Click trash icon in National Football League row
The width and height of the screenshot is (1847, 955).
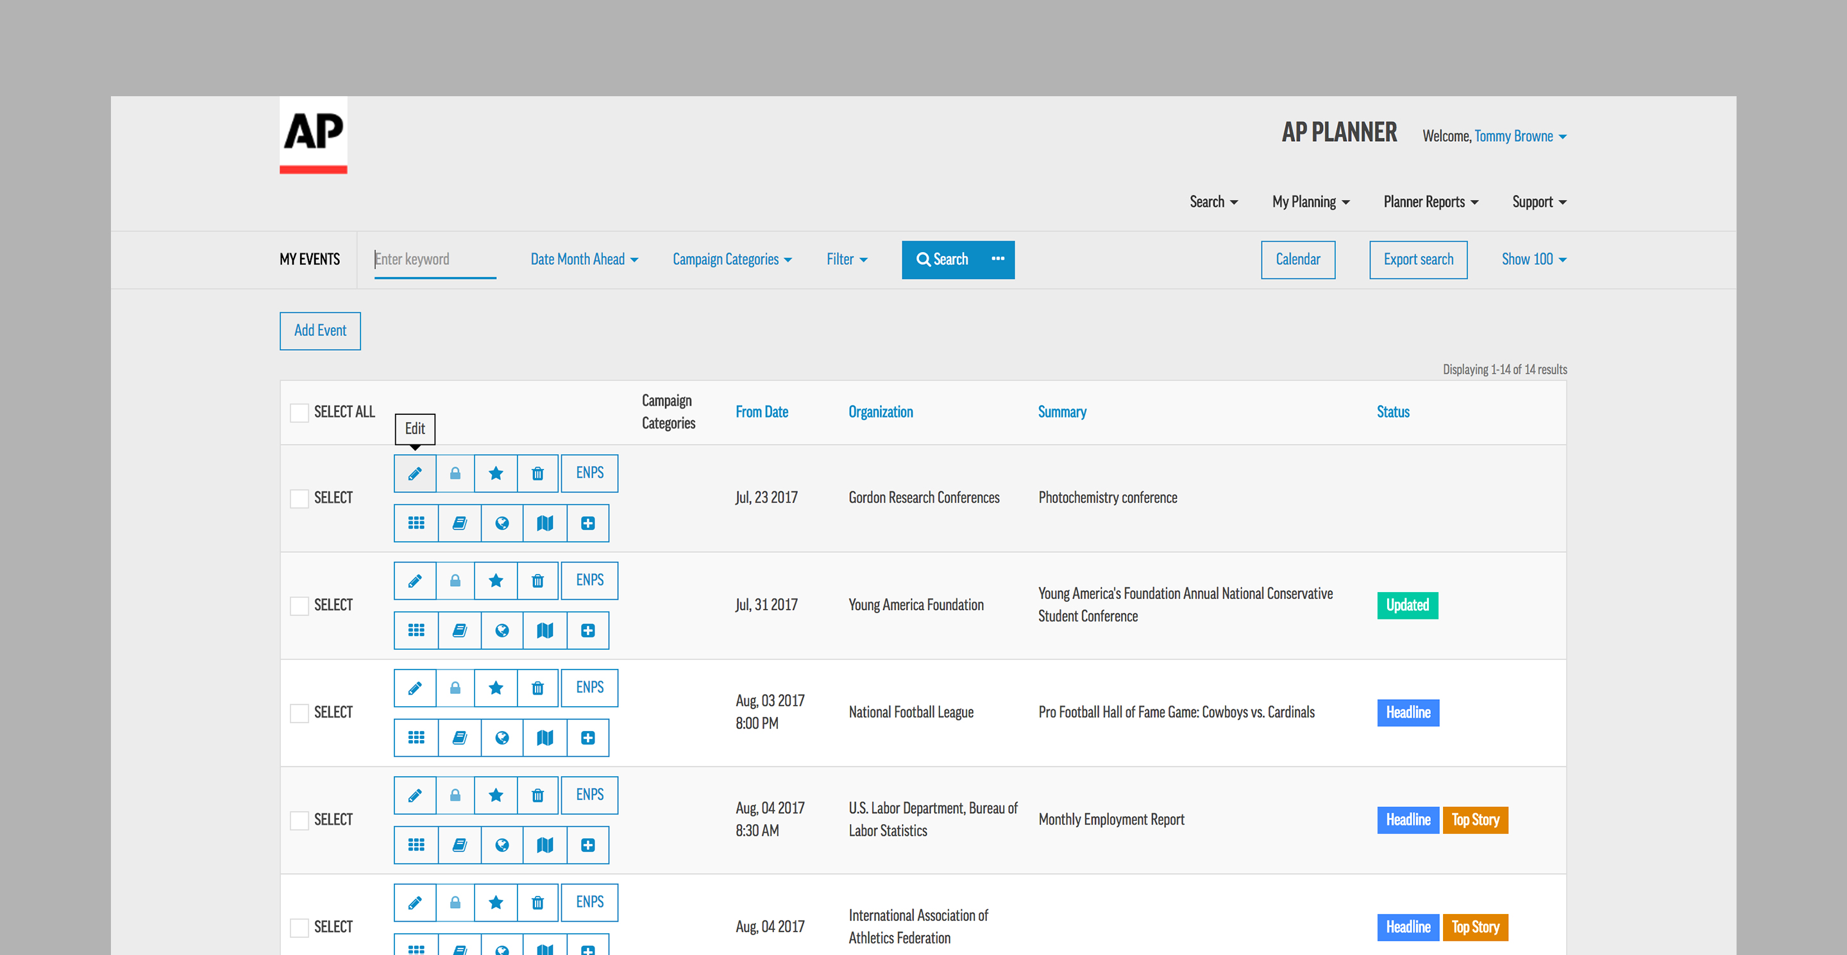(x=538, y=688)
